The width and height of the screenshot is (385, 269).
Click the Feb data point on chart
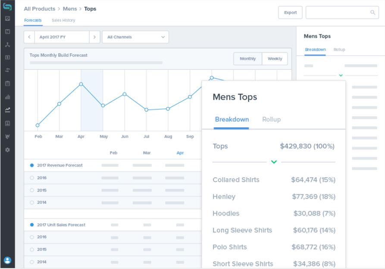38,125
